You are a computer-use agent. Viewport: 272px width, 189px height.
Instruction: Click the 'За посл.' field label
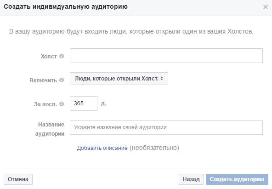click(45, 104)
